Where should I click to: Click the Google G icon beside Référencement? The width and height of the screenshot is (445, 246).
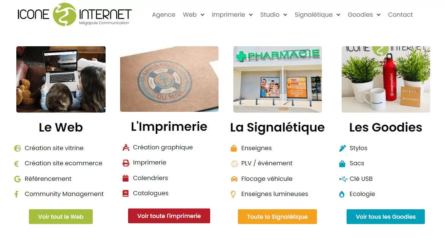(x=17, y=179)
